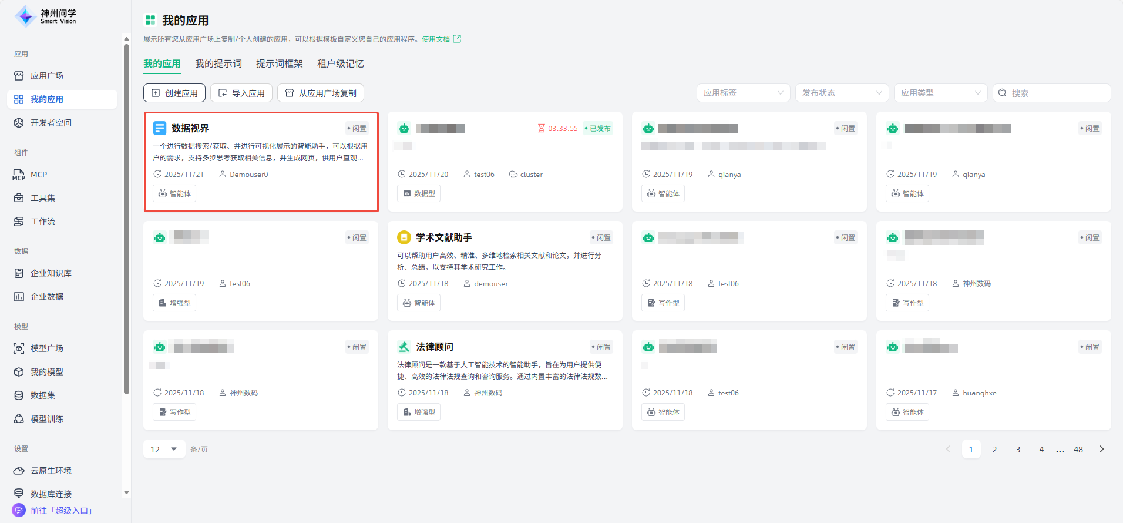Viewport: 1123px width, 523px height.
Task: Click into the 搜索 search field
Action: [x=1057, y=93]
